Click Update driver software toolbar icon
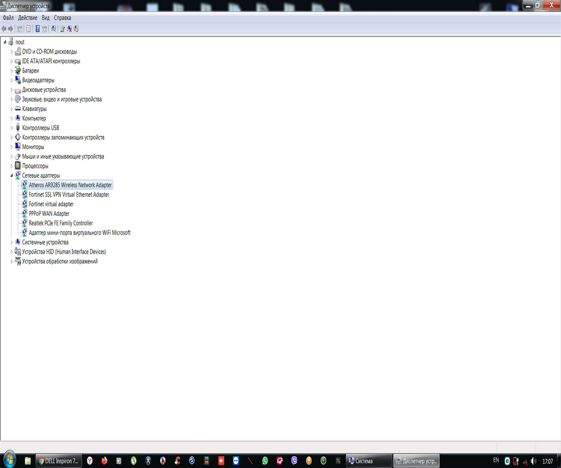 coord(62,29)
